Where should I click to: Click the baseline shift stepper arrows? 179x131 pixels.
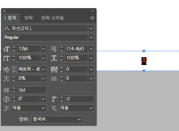tap(14, 90)
